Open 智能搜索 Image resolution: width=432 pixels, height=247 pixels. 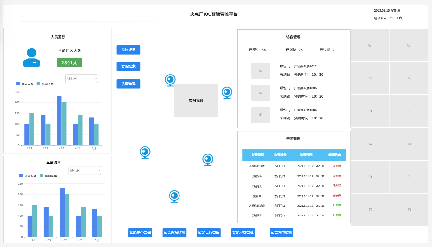pyautogui.click(x=128, y=66)
